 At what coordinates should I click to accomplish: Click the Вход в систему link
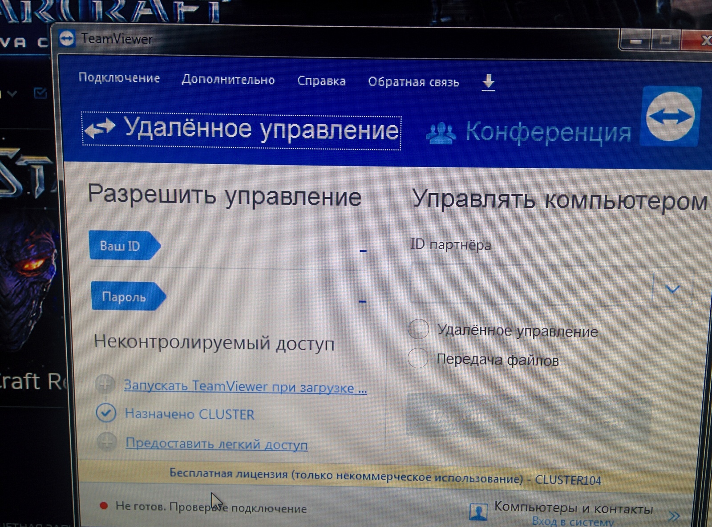pos(573,522)
